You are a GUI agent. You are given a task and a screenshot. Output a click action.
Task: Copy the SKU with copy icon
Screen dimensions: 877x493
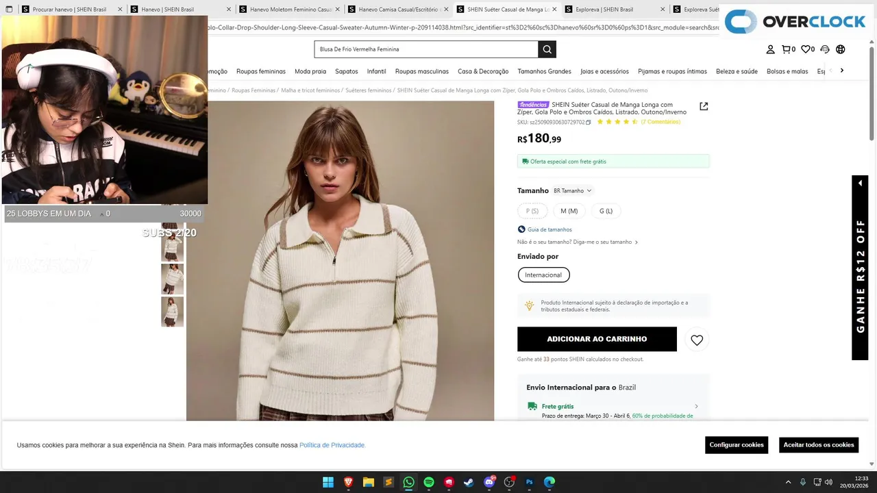click(588, 123)
